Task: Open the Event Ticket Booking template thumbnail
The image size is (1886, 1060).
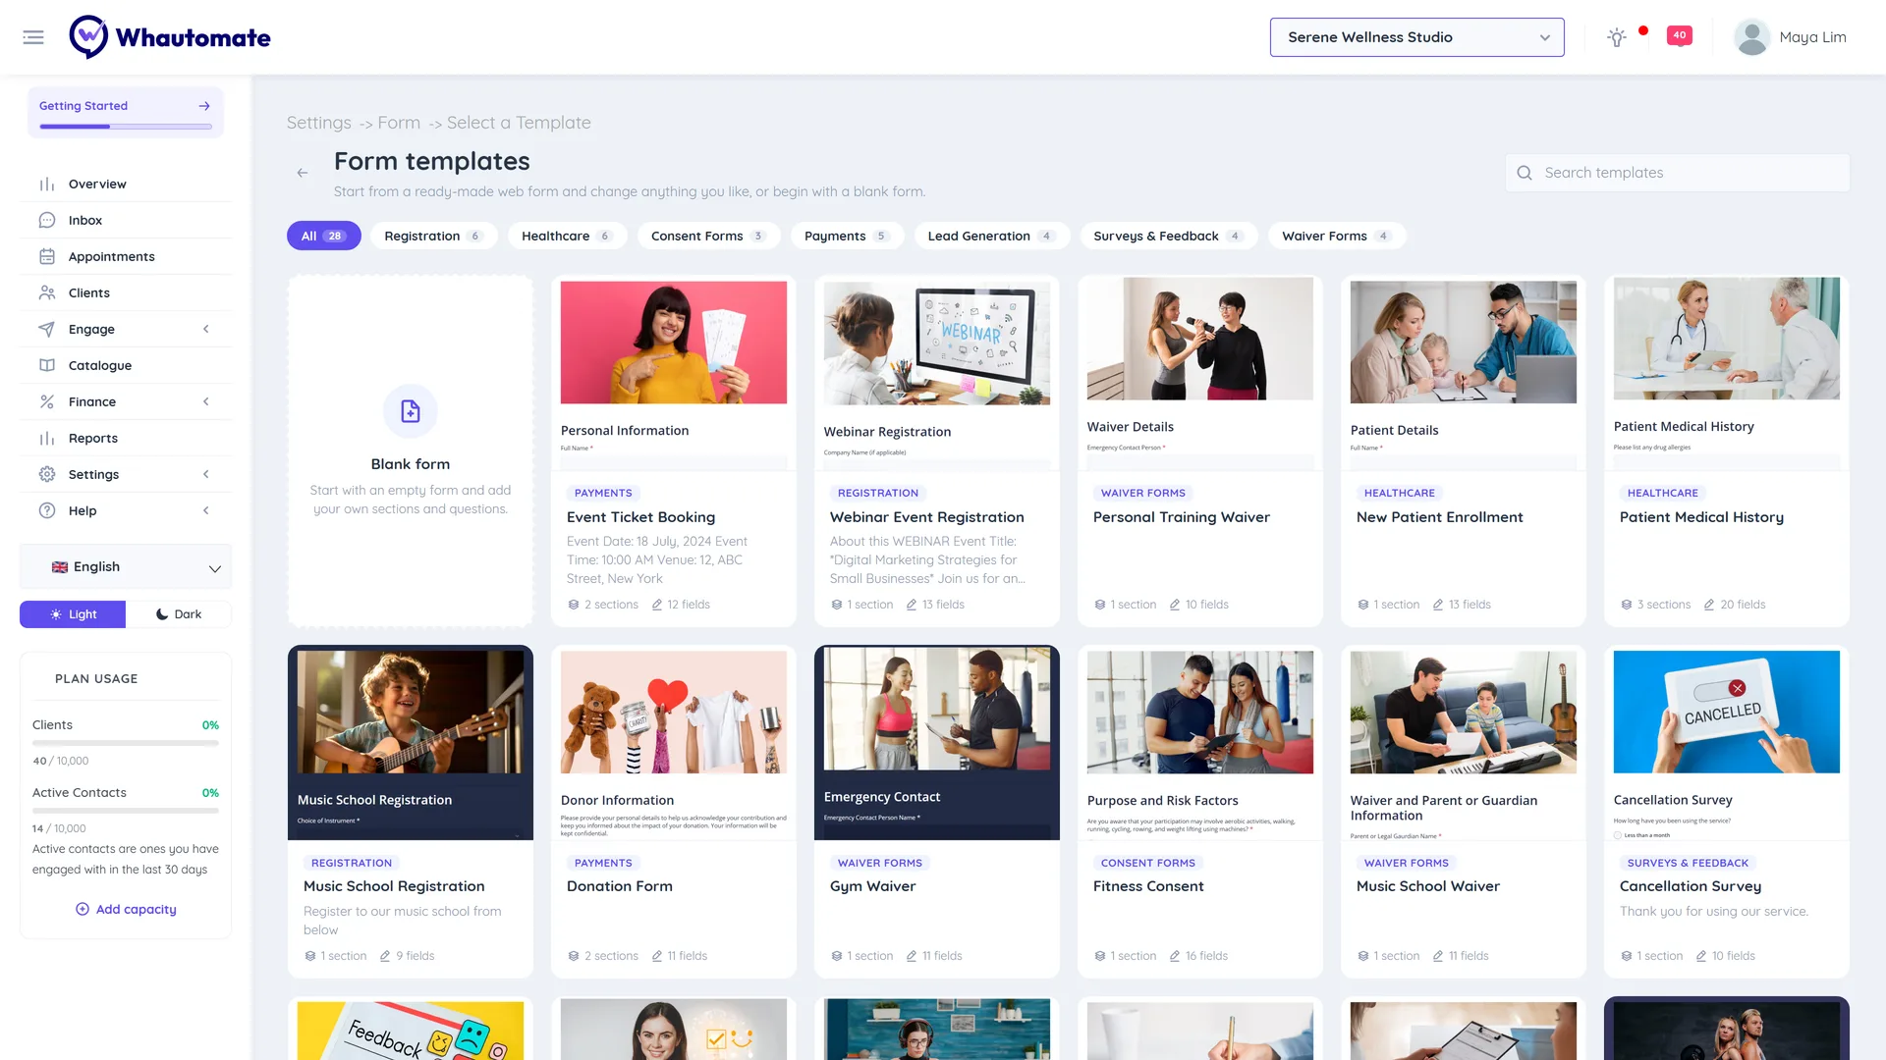Action: point(674,343)
